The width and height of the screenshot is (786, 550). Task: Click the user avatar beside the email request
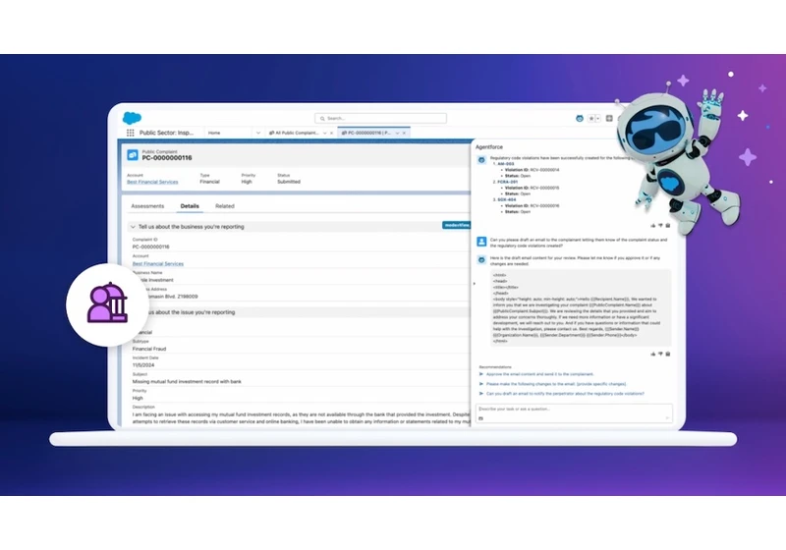click(x=481, y=242)
